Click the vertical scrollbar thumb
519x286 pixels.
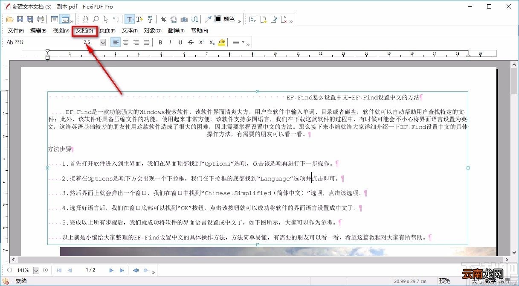pos(514,82)
